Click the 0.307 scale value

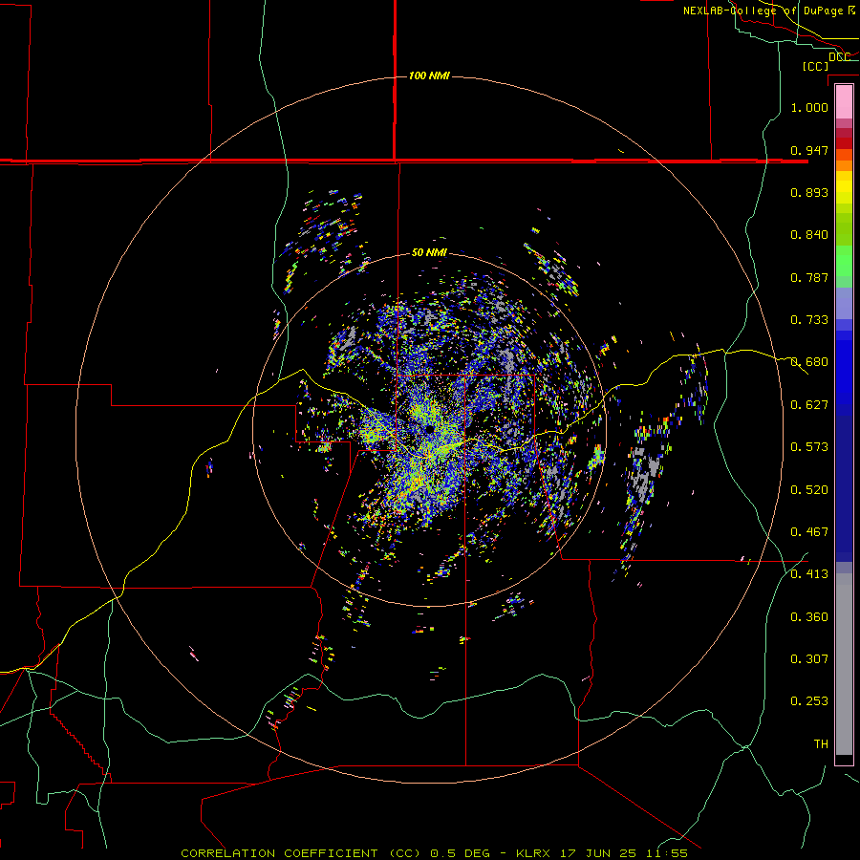(x=809, y=659)
